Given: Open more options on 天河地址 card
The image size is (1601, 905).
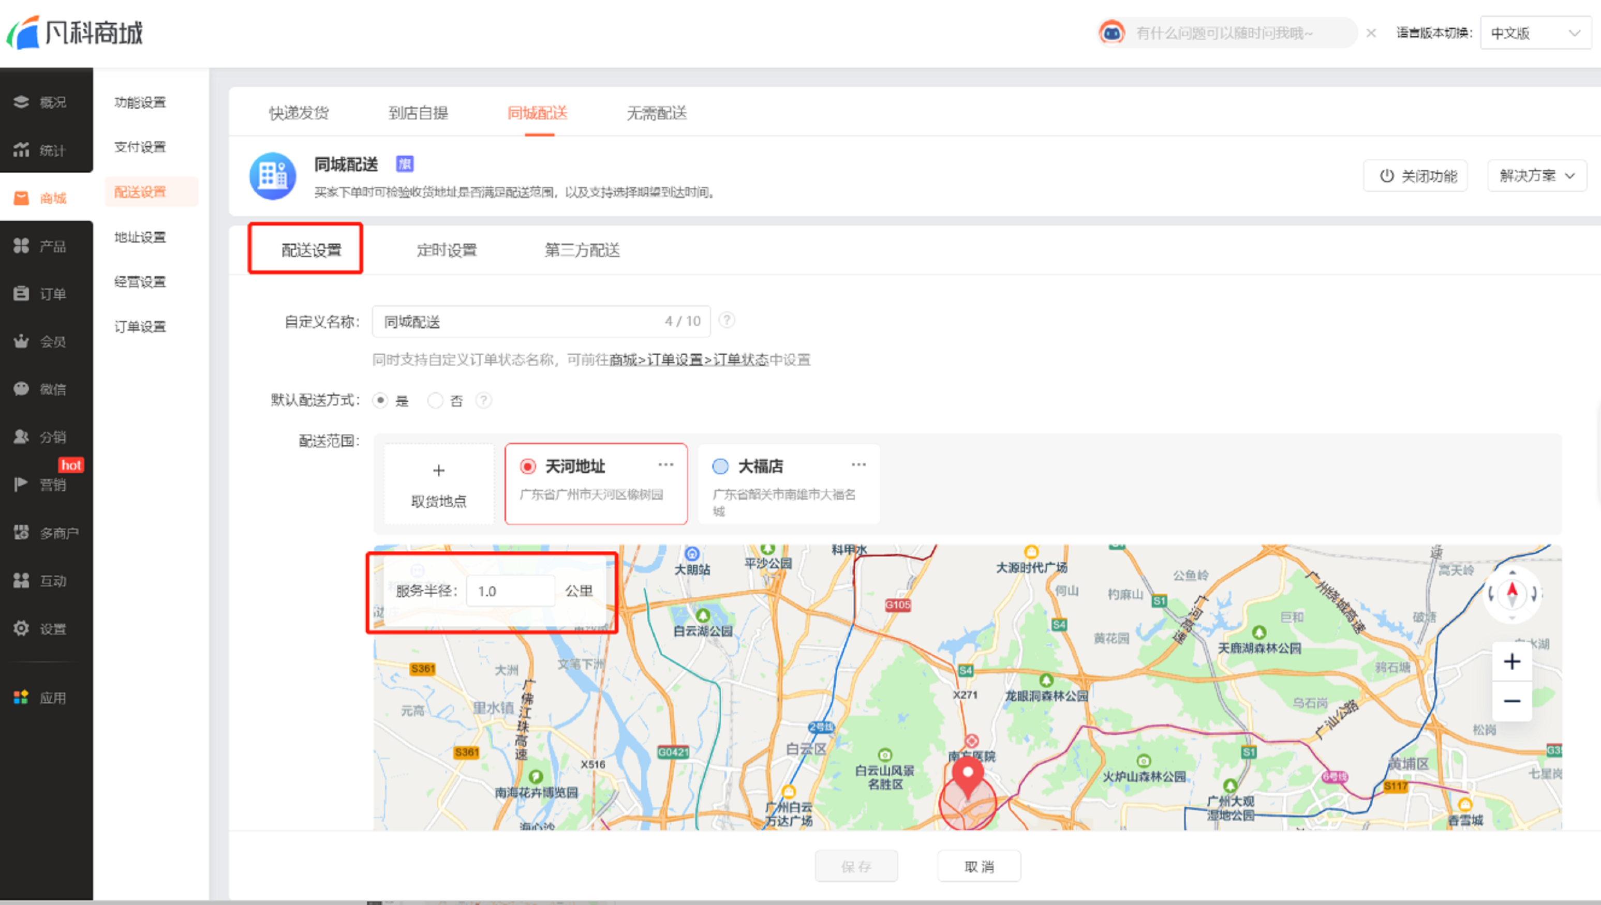Looking at the screenshot, I should click(x=665, y=464).
